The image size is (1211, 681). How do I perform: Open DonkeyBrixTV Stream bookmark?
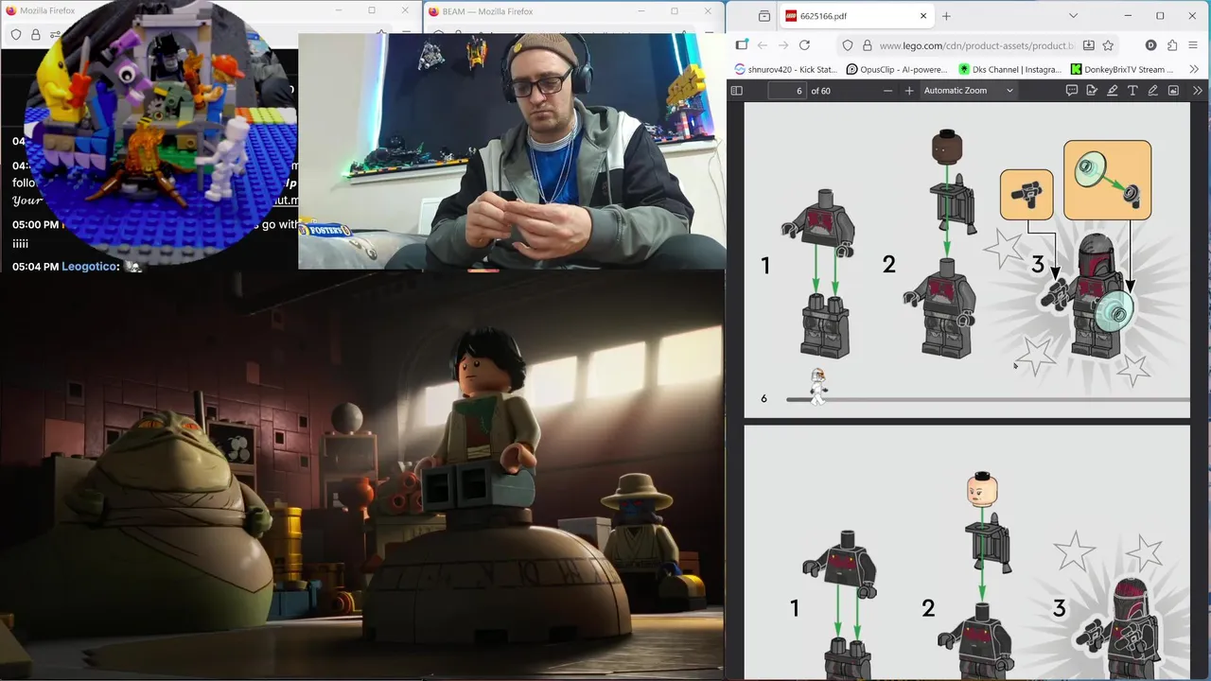coord(1123,69)
